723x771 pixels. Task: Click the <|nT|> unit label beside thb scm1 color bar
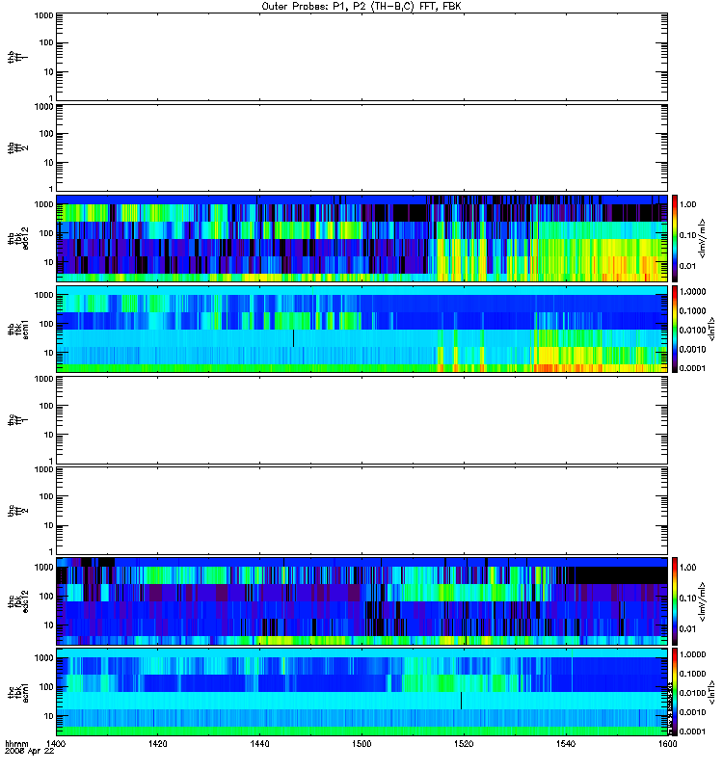(711, 329)
